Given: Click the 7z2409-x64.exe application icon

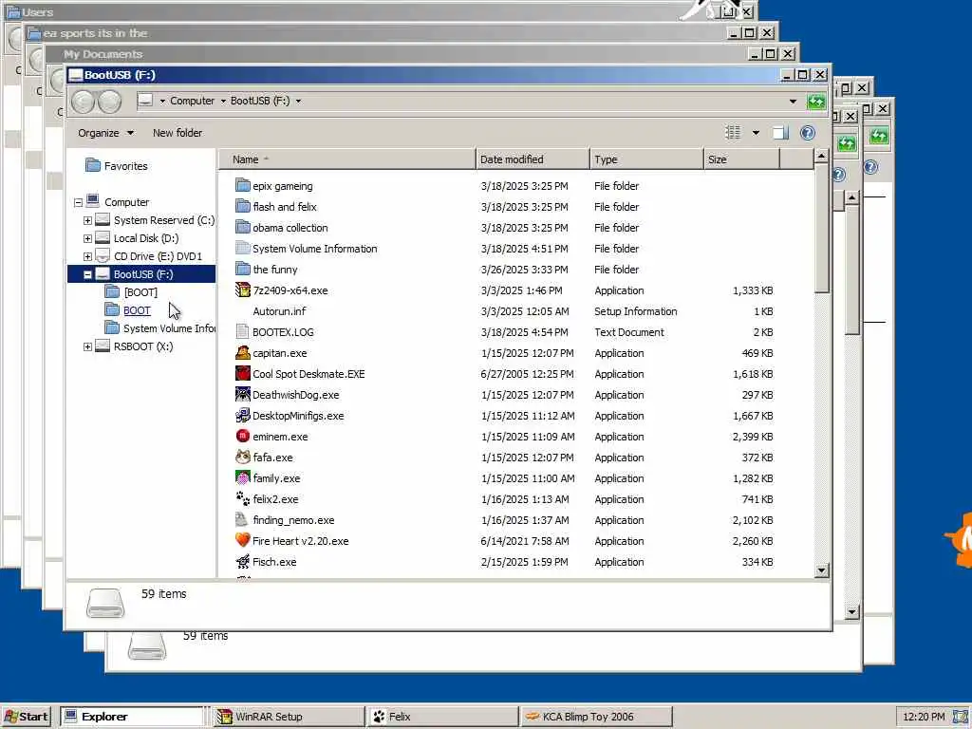Looking at the screenshot, I should (242, 290).
